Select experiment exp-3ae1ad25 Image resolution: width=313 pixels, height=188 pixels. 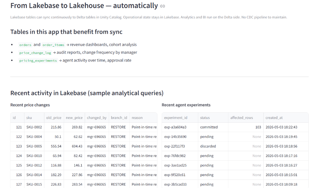[x=180, y=166]
